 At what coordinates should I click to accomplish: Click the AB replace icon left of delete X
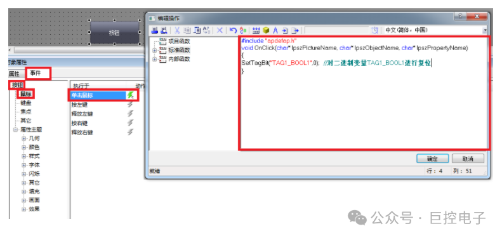pos(207,30)
